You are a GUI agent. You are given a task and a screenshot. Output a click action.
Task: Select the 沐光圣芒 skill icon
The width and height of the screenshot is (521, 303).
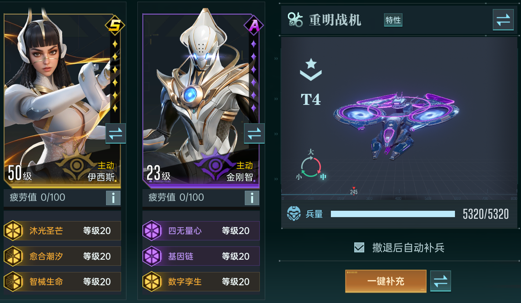pyautogui.click(x=13, y=230)
